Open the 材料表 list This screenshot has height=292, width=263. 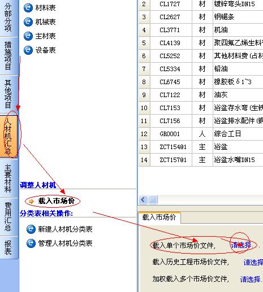coord(46,8)
